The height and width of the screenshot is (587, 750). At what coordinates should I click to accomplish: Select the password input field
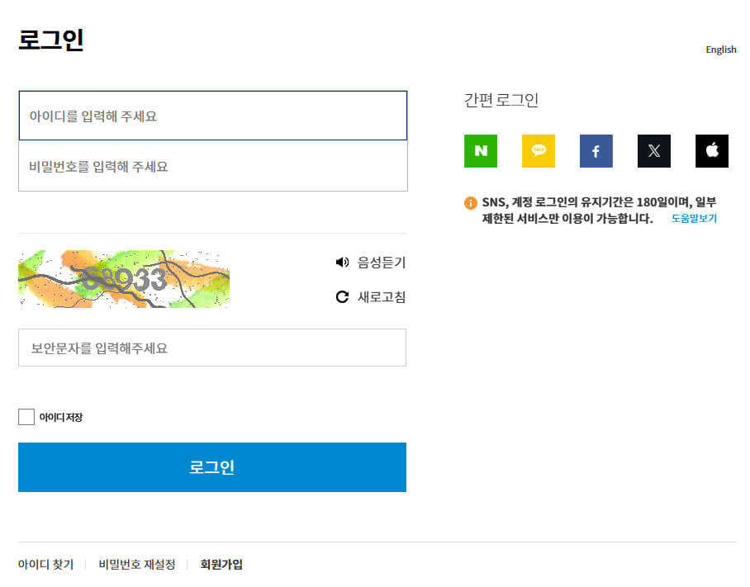[212, 166]
